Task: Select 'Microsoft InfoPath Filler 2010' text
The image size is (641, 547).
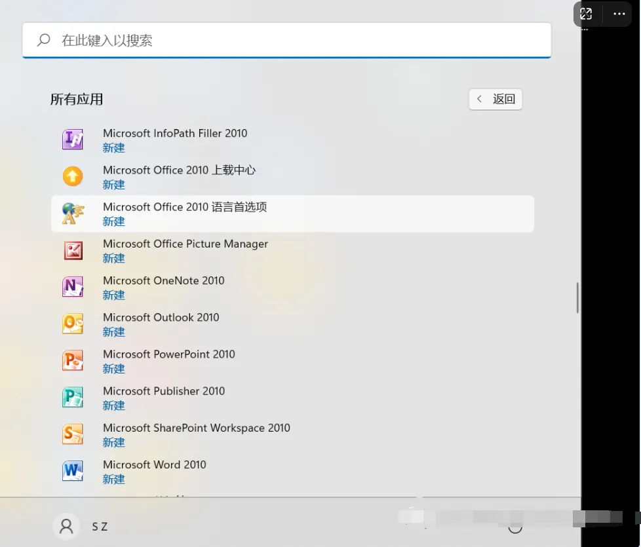Action: [x=175, y=133]
